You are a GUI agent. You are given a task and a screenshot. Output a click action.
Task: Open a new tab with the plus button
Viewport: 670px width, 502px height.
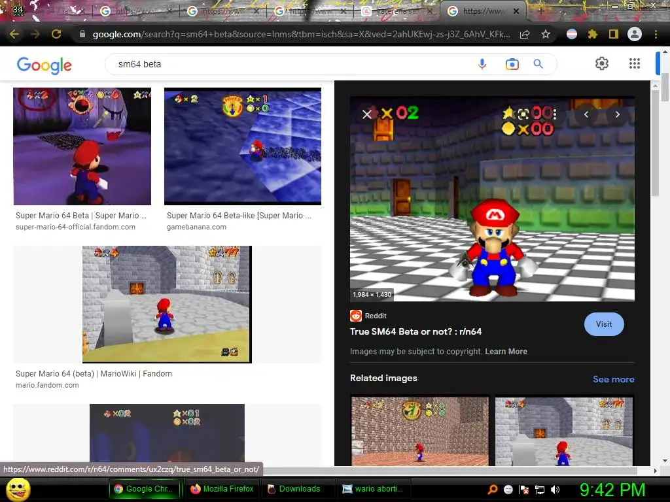[x=540, y=11]
